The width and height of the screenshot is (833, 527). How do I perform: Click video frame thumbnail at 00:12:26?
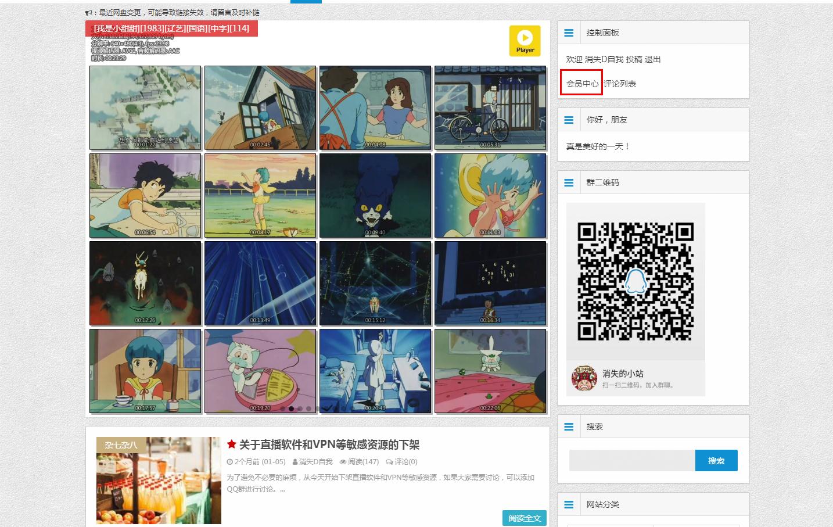145,284
